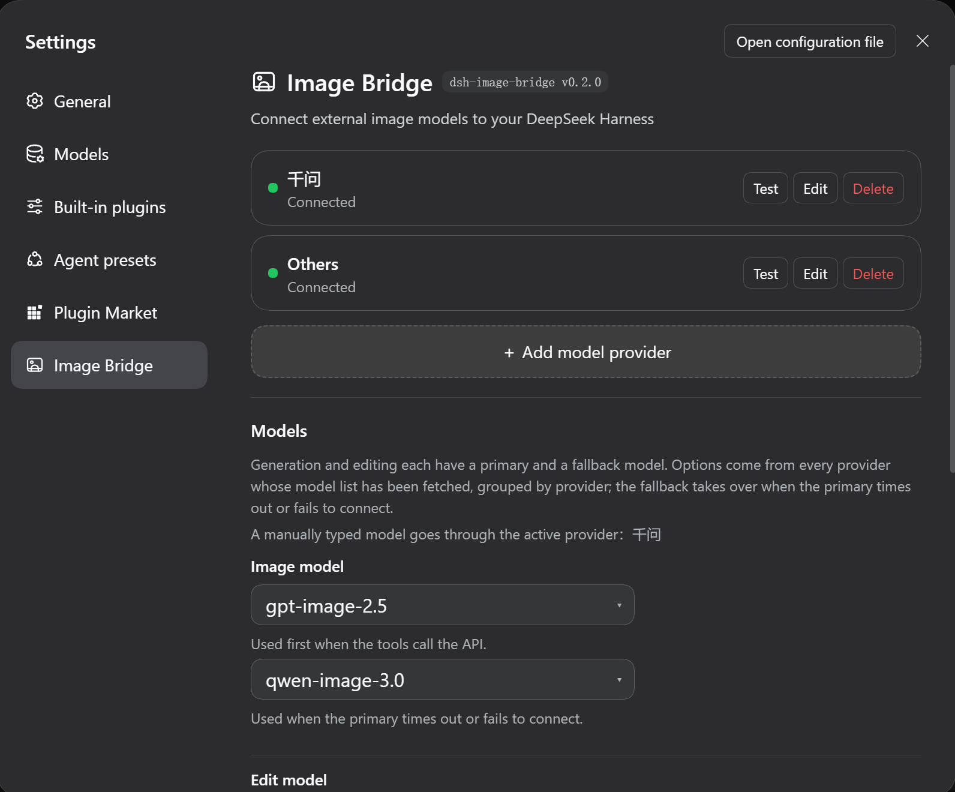Screen dimensions: 955x792
Task: Open the Plugin Market section
Action: point(109,312)
